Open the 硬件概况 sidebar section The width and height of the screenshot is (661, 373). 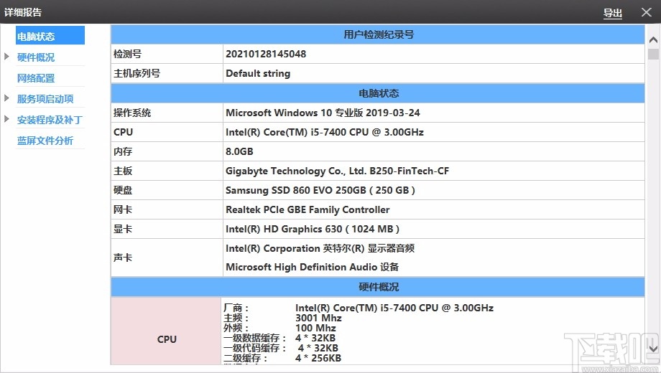pos(36,57)
